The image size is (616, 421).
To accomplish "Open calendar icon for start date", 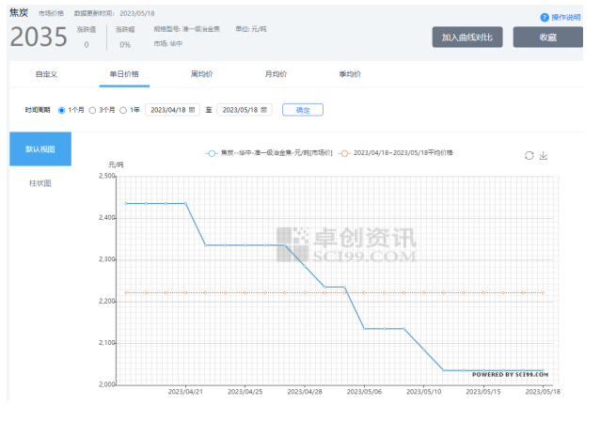I will point(193,110).
